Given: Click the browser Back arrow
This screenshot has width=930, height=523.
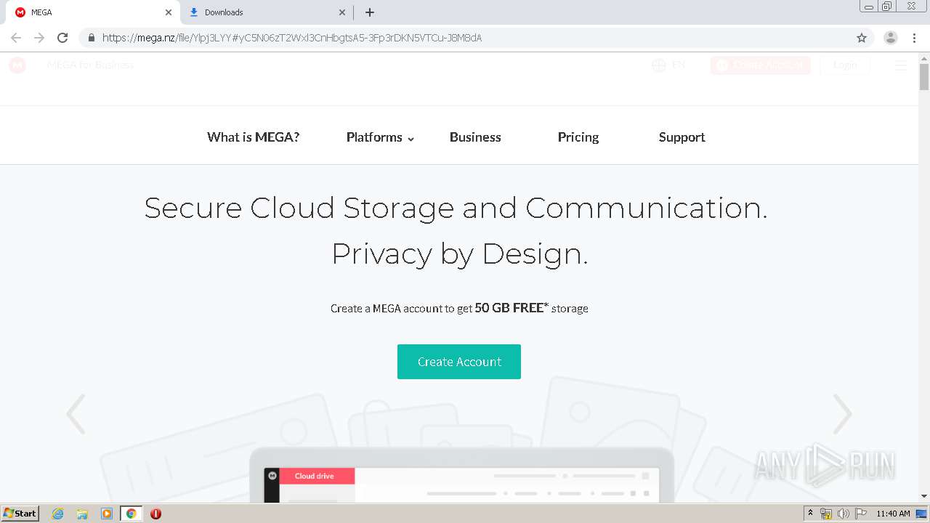Looking at the screenshot, I should pos(16,38).
